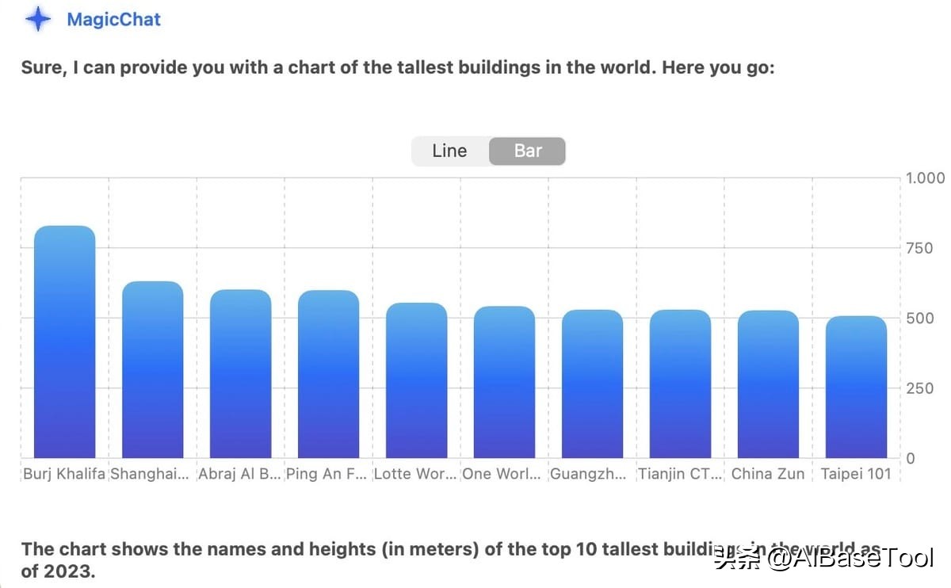Click the MagicChat name label
Image resolution: width=951 pixels, height=588 pixels.
(113, 20)
